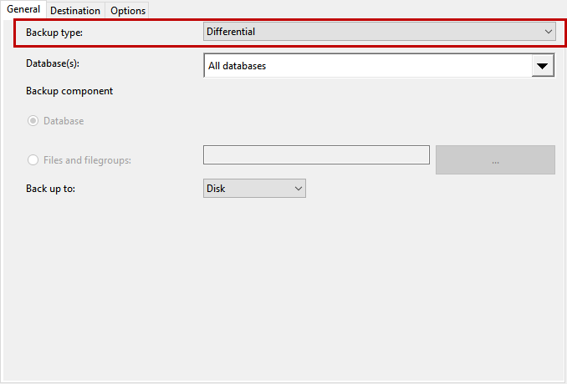Expand the Backup type chevron arrow
Image resolution: width=567 pixels, height=384 pixels.
(549, 32)
